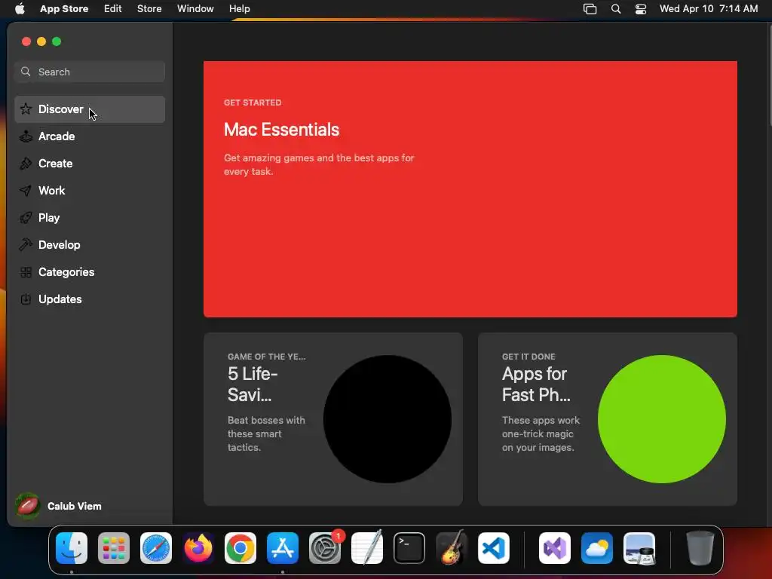This screenshot has height=579, width=772.
Task: Open Launchpad from the Dock
Action: [x=114, y=548]
